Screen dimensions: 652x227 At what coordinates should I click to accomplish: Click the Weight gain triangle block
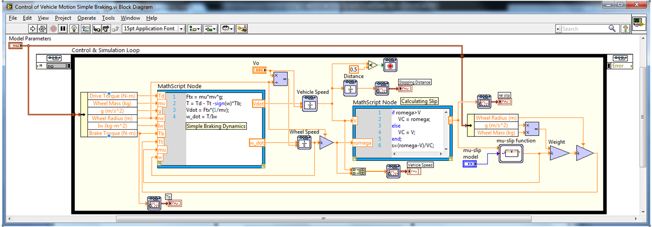pyautogui.click(x=559, y=153)
